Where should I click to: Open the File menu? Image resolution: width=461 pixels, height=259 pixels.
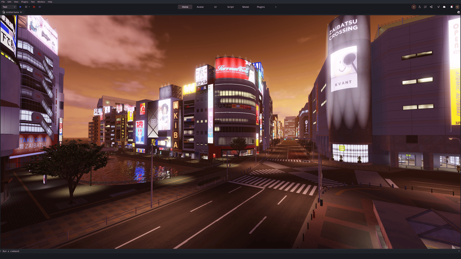coord(3,2)
